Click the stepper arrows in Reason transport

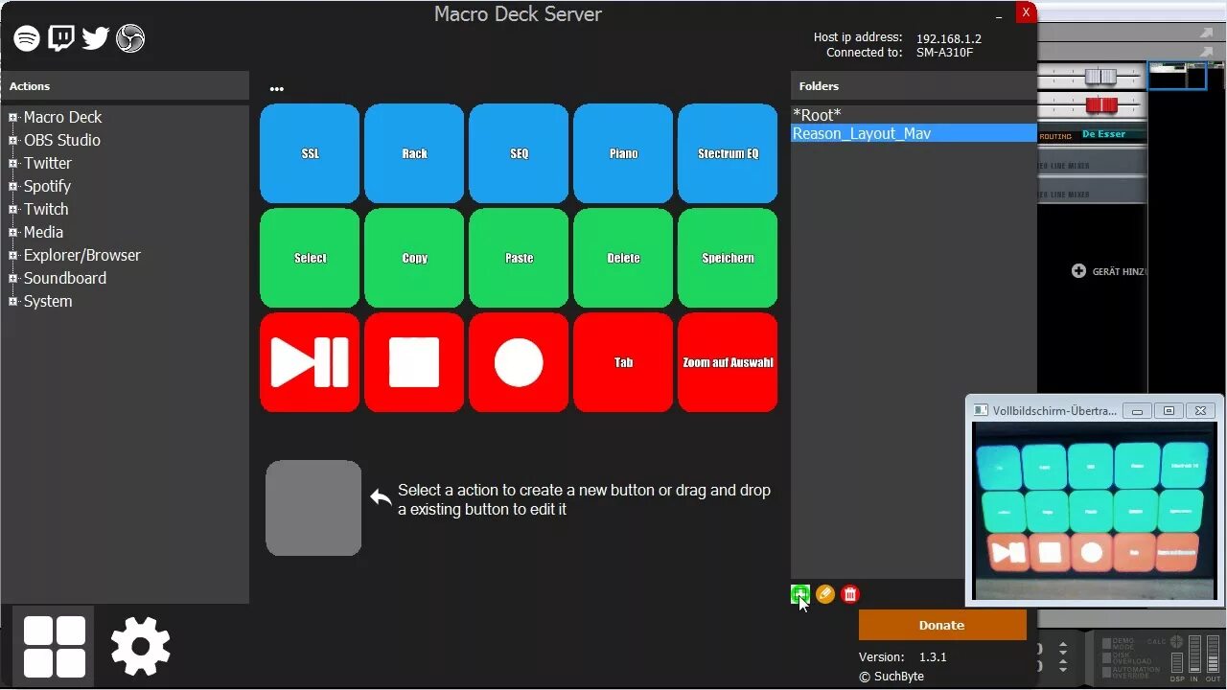click(x=1062, y=656)
